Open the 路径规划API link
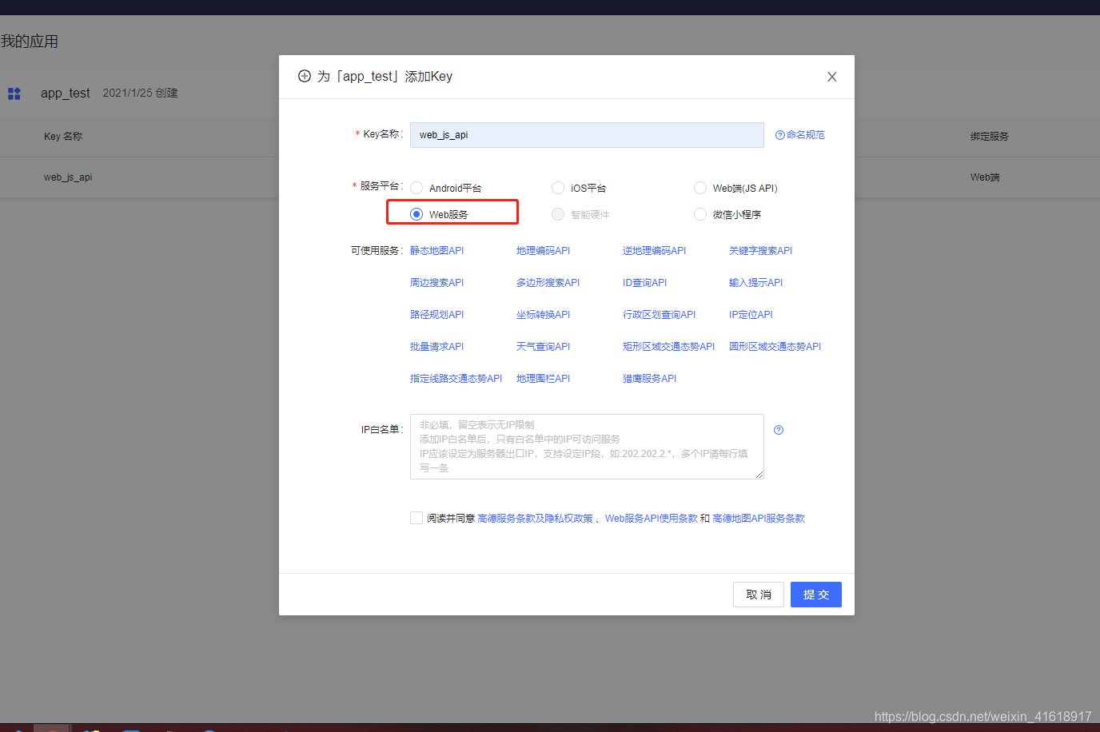Screen dimensions: 1100x732 (436, 315)
